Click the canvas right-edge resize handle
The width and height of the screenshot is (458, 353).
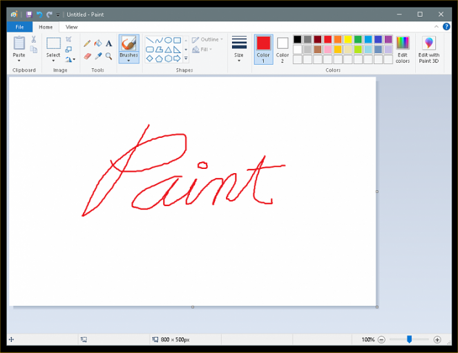(x=377, y=192)
